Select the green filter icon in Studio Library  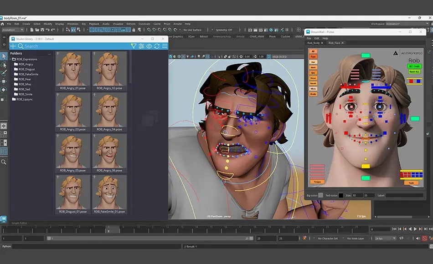pos(134,46)
